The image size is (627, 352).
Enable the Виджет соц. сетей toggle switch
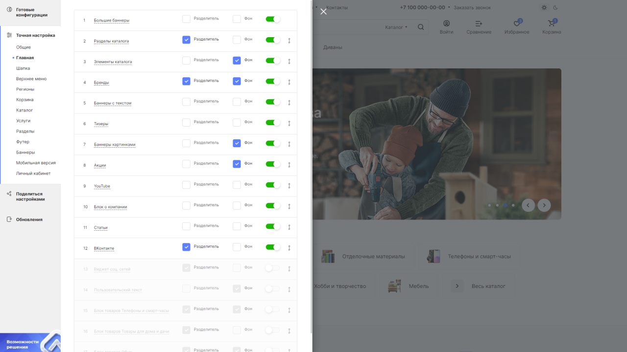pyautogui.click(x=273, y=268)
